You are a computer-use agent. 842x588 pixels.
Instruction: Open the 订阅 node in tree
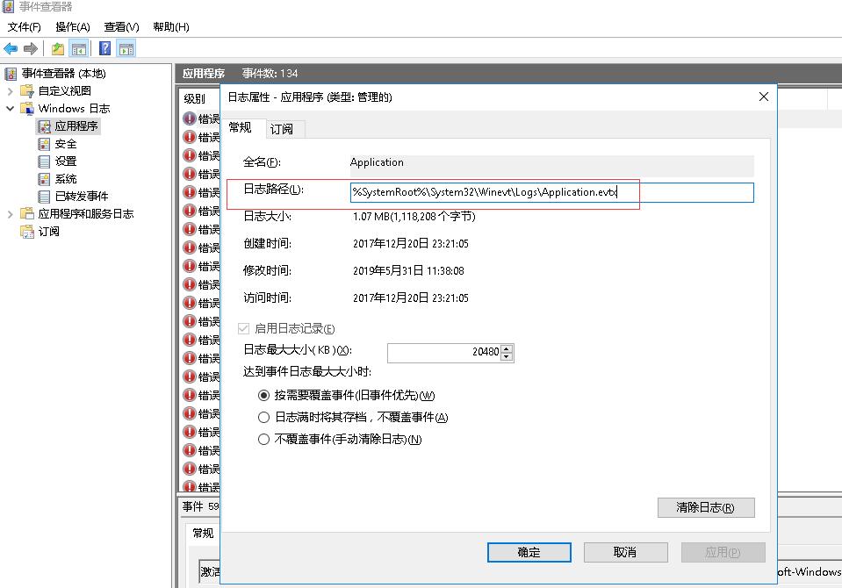tap(48, 232)
